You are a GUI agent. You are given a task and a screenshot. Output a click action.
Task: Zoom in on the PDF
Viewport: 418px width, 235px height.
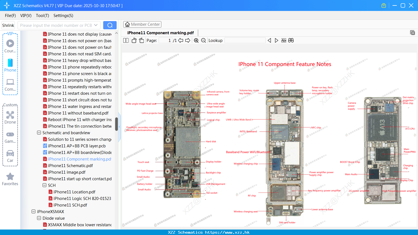pos(196,41)
